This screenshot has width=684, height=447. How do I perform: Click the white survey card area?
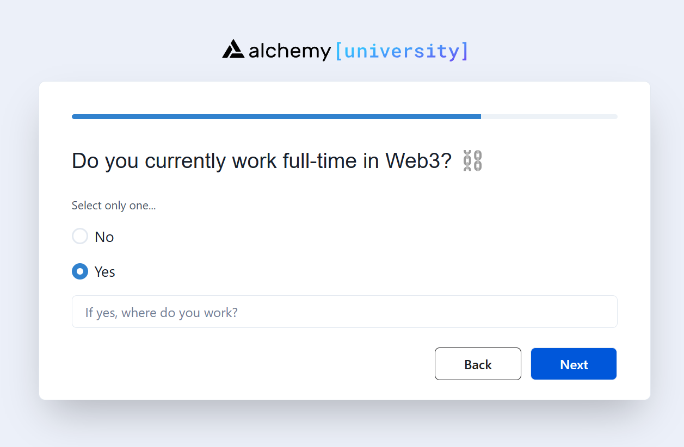click(344, 239)
